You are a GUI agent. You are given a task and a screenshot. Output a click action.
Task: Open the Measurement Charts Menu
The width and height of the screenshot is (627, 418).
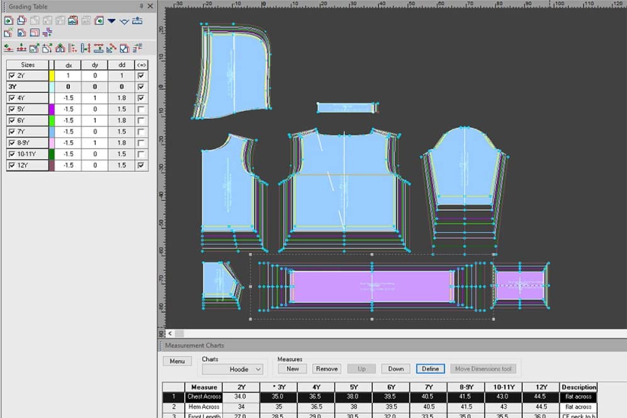(x=177, y=361)
